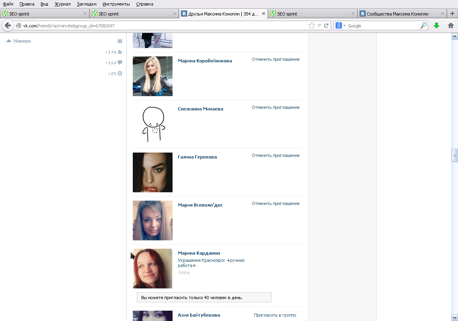Invite Азия Байтубекова to the group

click(275, 315)
